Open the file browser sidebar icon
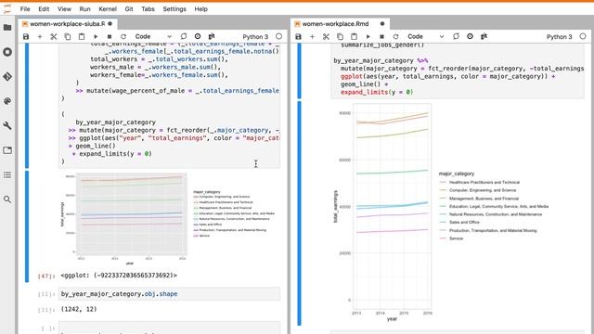The image size is (594, 334). point(7,27)
